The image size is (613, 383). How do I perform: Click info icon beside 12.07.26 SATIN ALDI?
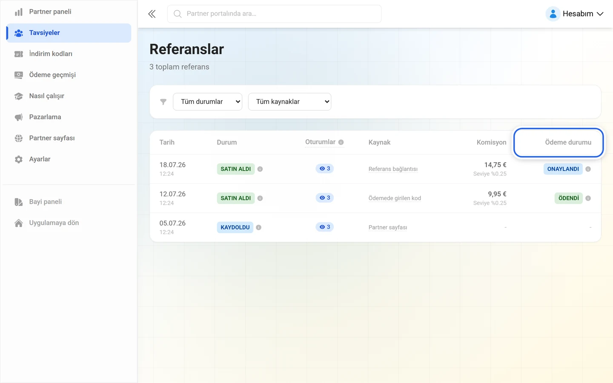coord(260,198)
